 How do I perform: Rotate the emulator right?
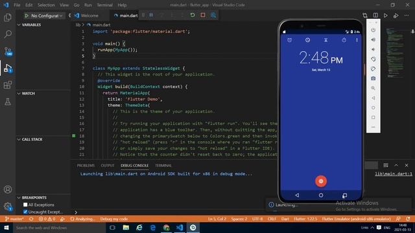[373, 69]
